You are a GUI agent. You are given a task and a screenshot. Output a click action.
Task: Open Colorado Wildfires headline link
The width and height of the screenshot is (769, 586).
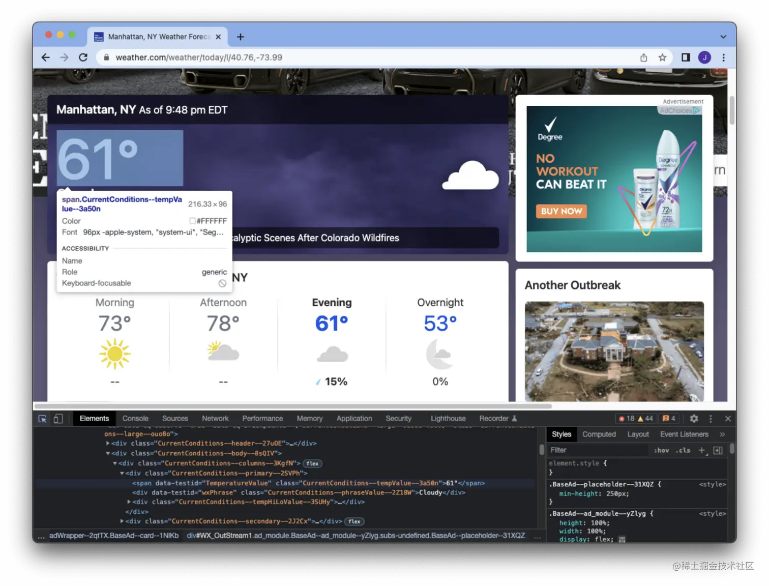click(316, 238)
